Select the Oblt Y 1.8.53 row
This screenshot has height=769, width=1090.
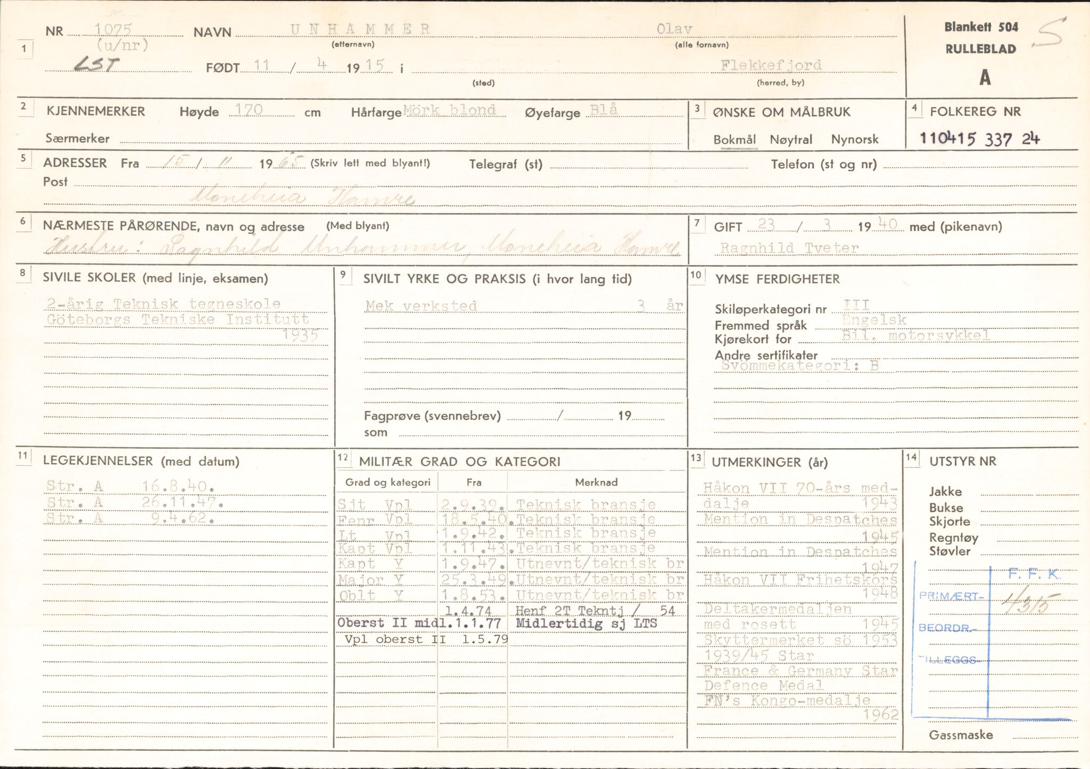click(510, 596)
